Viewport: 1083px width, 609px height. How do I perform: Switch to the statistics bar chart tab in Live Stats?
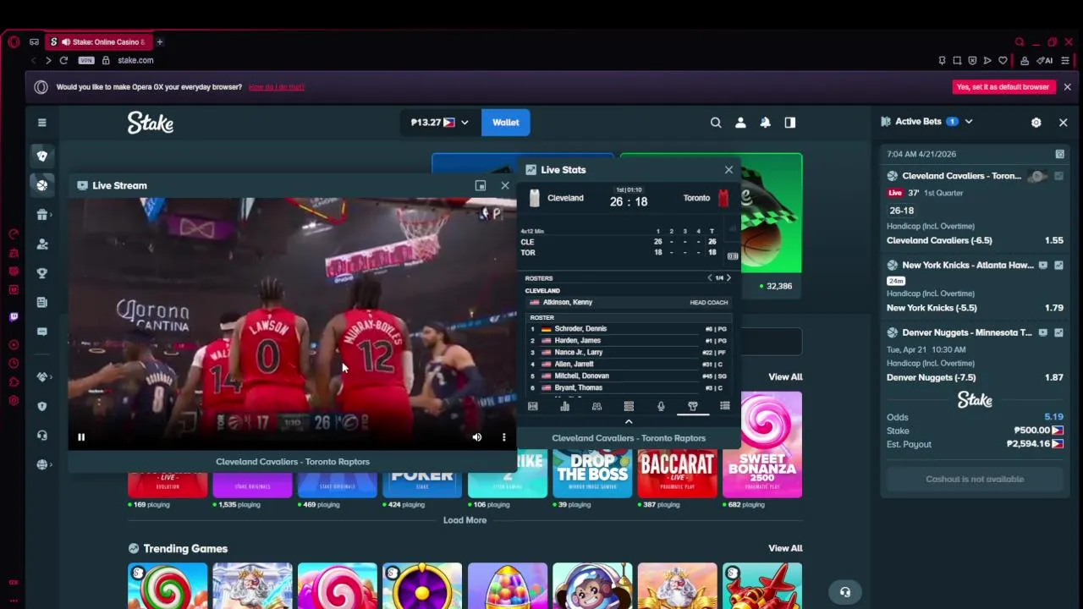point(564,407)
